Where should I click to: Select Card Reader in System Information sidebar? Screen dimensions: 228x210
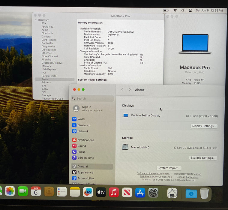[x=49, y=40]
